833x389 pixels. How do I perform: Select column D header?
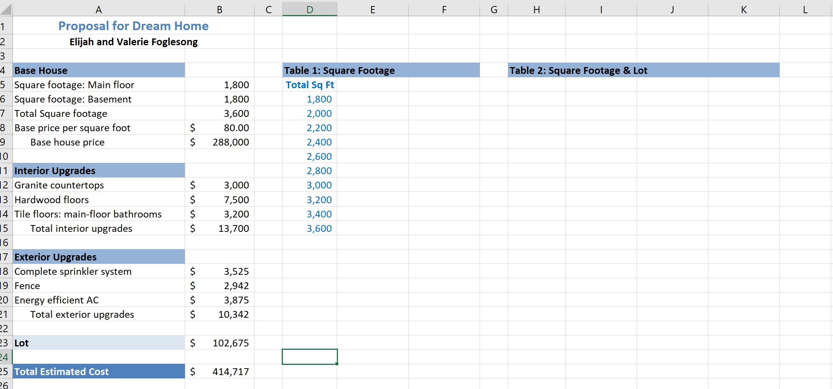coord(309,8)
